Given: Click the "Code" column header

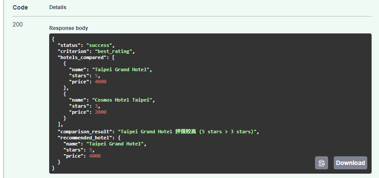Looking at the screenshot, I should [x=20, y=7].
